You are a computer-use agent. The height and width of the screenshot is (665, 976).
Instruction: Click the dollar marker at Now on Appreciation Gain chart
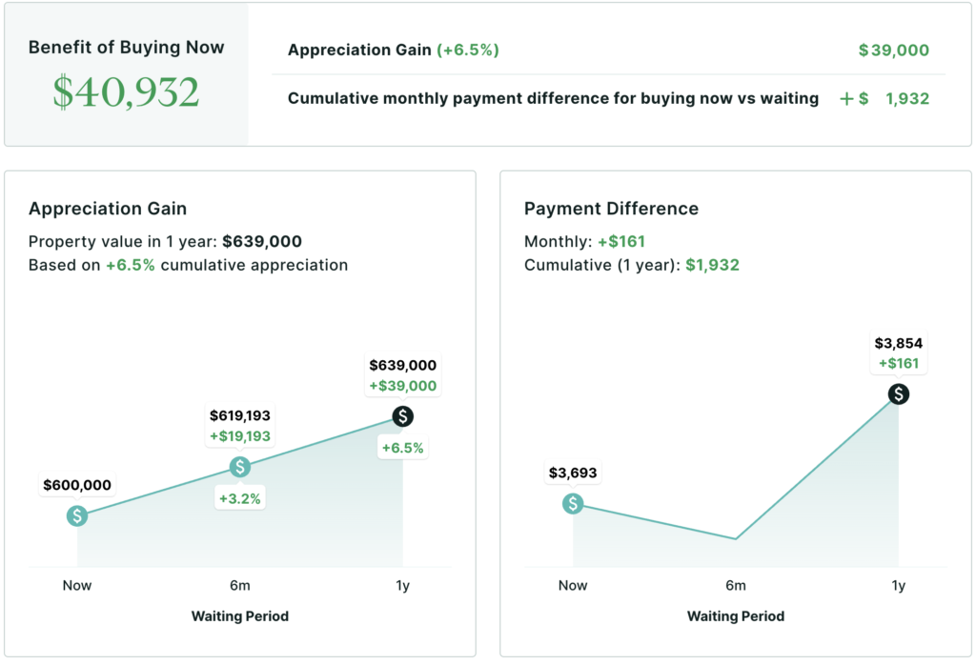pyautogui.click(x=77, y=516)
